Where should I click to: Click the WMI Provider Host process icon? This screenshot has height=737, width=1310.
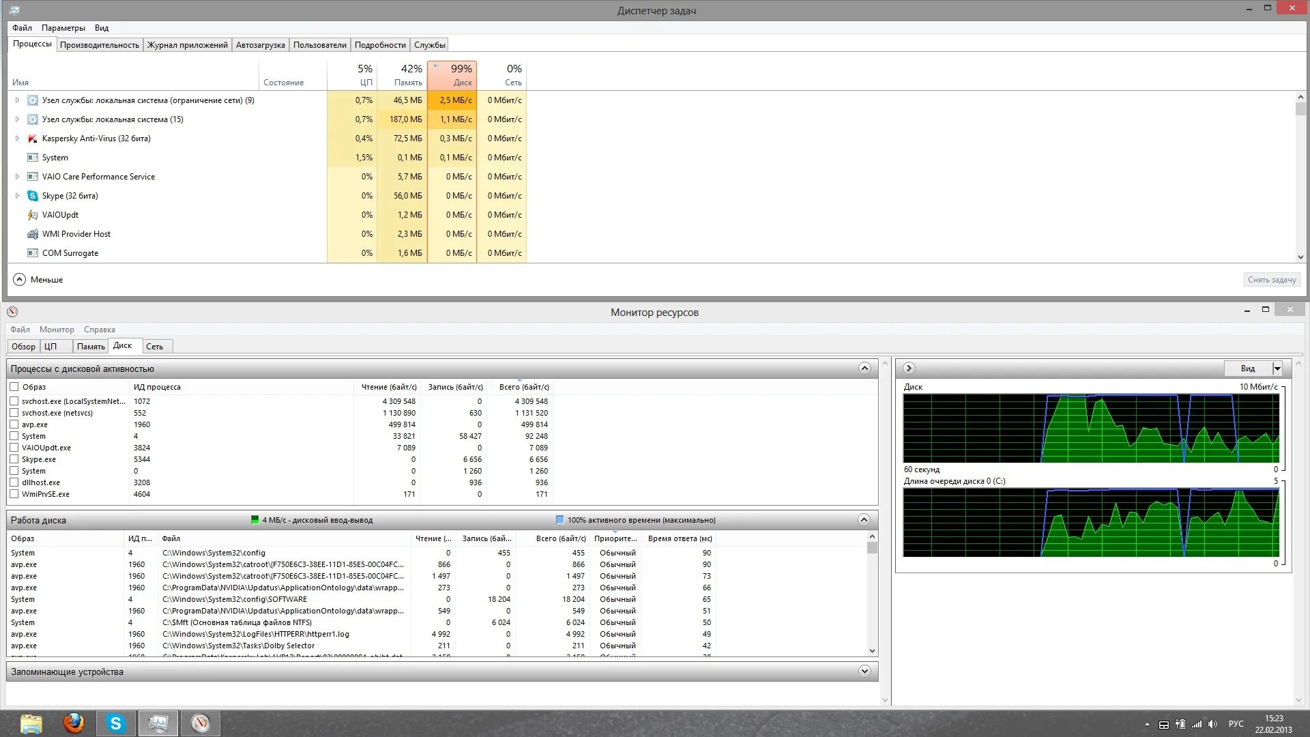[x=32, y=234]
